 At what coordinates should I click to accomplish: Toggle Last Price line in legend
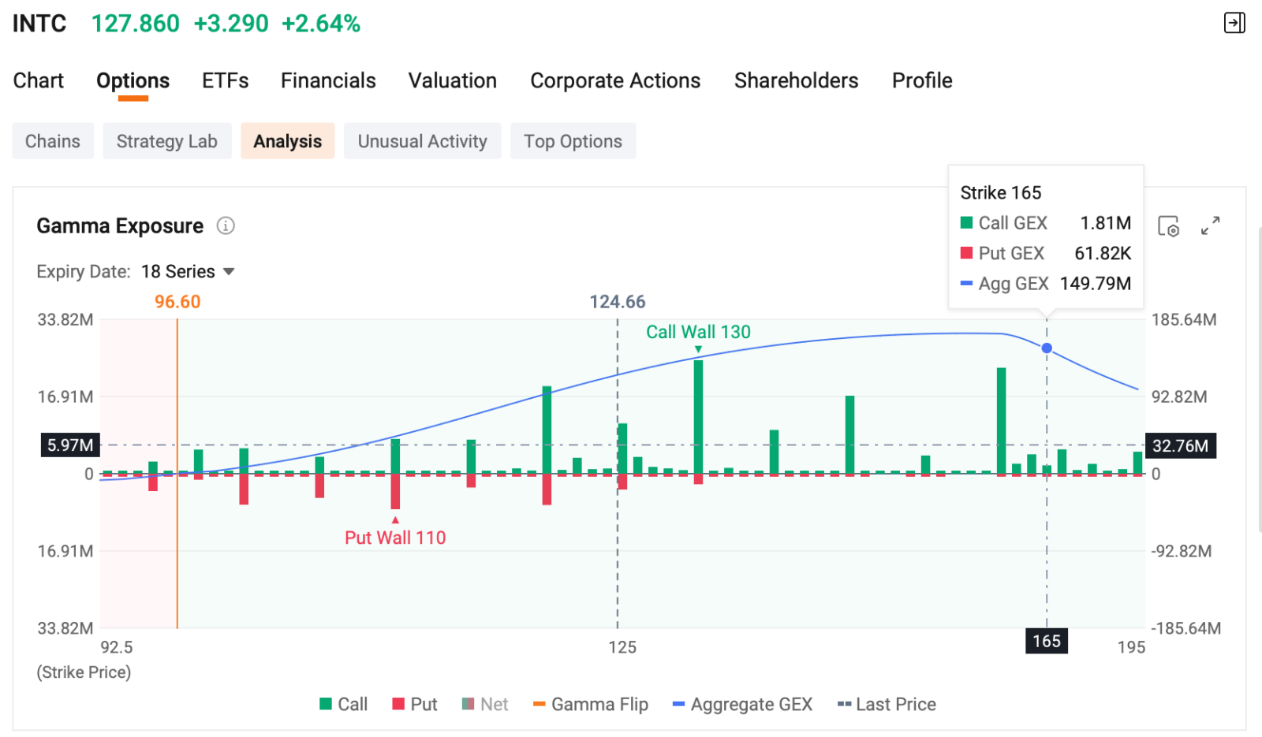click(x=887, y=704)
